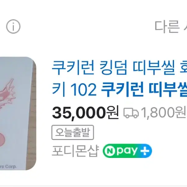Screen dimensions: 187x187
Task: Click the 1,800원 shipping fee
Action: click(x=163, y=112)
